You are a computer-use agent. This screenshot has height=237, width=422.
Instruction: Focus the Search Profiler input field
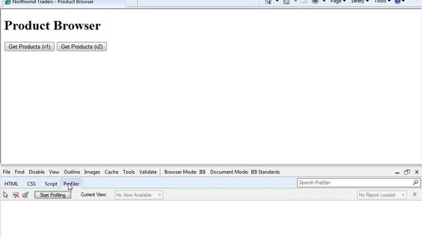point(355,183)
